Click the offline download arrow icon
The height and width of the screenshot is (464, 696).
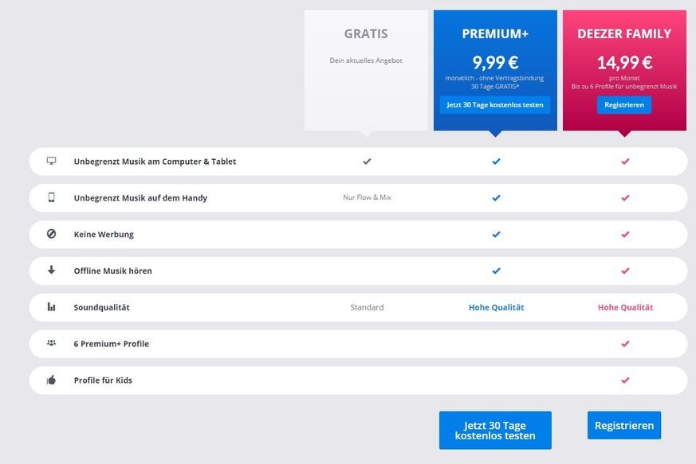coord(52,270)
